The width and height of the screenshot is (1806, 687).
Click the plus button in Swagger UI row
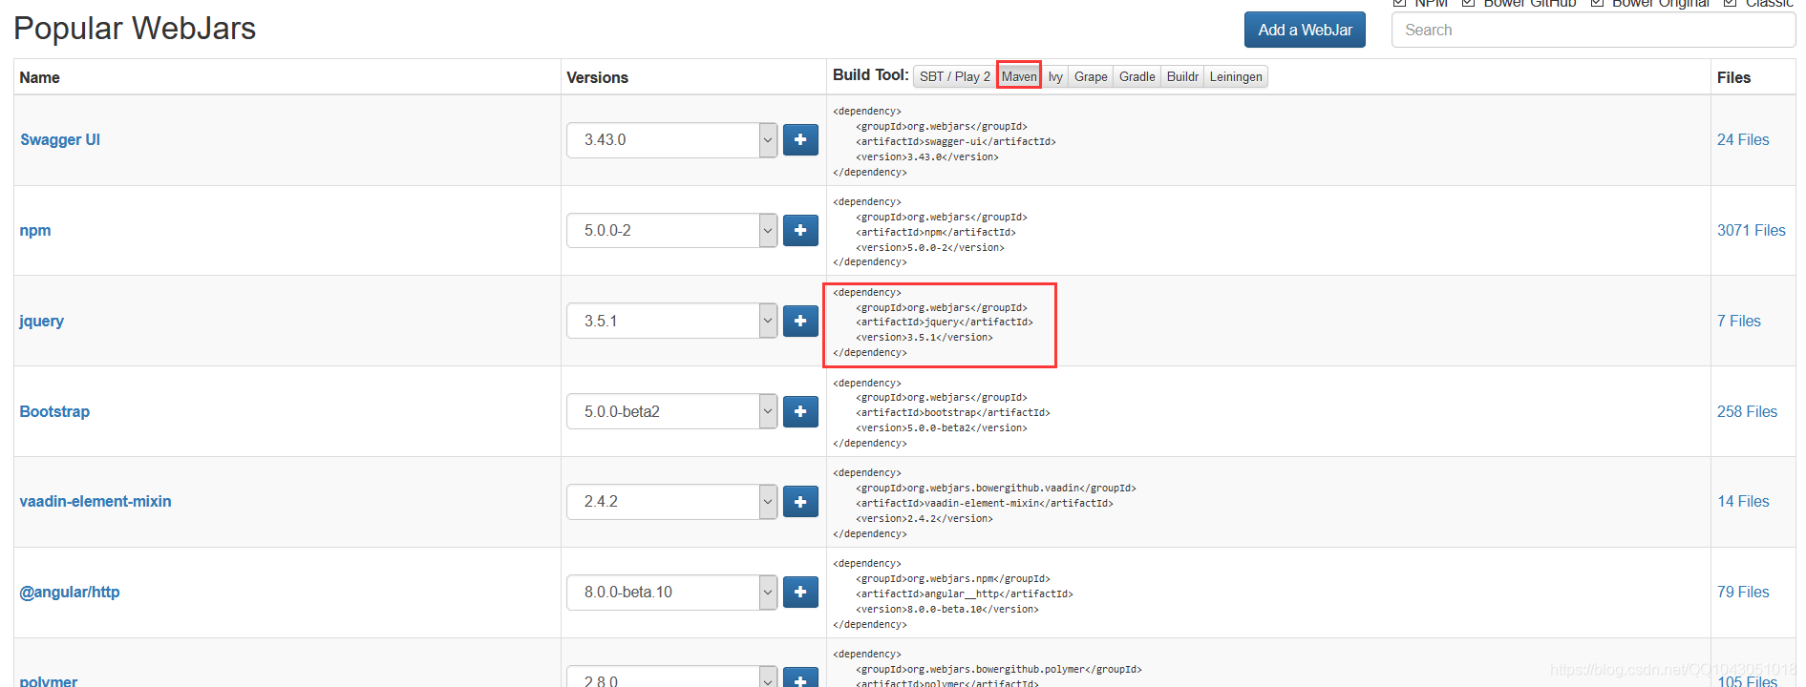[x=800, y=140]
